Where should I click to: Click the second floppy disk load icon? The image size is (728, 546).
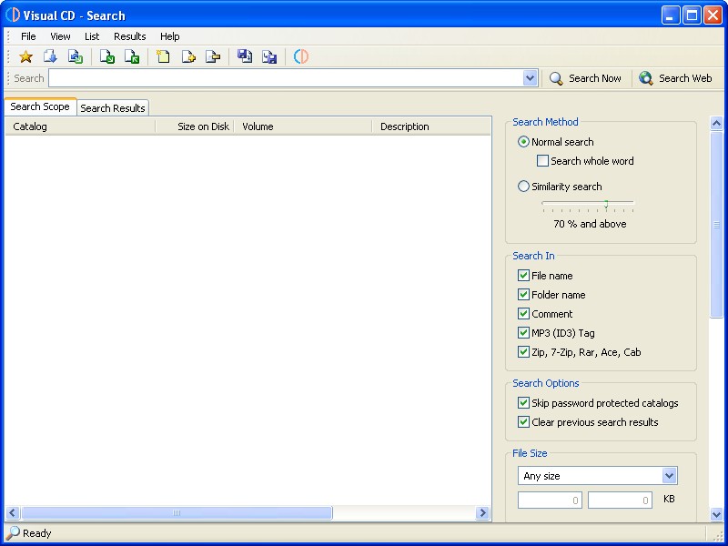269,57
